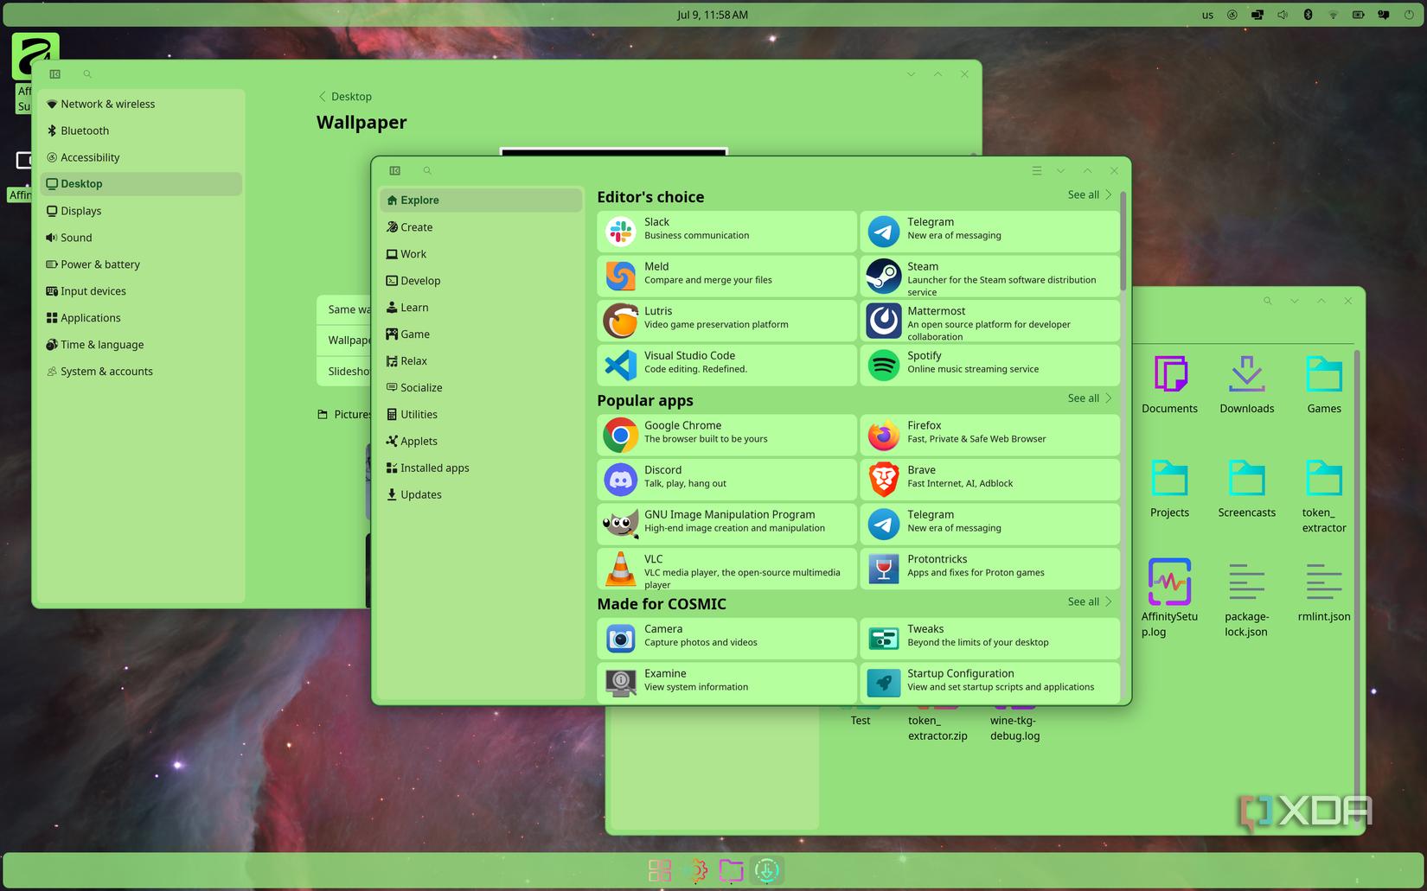See all Editor's choice apps
The width and height of the screenshot is (1427, 891).
(x=1090, y=194)
